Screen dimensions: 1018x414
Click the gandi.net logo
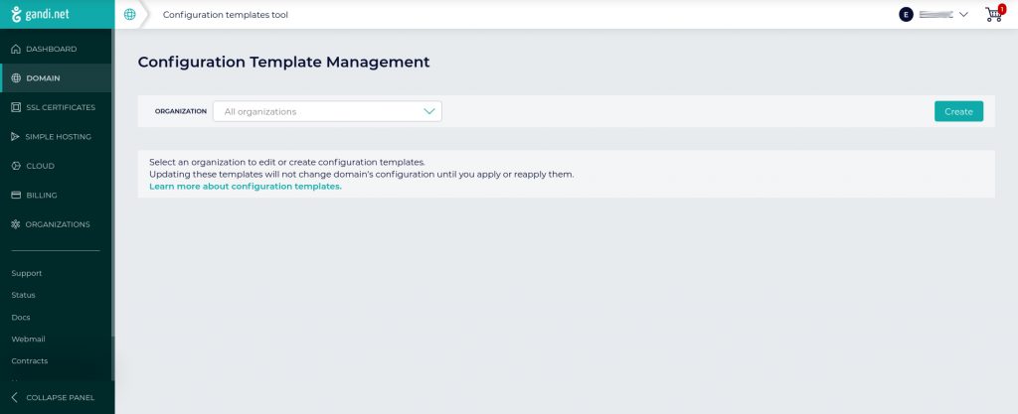(x=40, y=15)
